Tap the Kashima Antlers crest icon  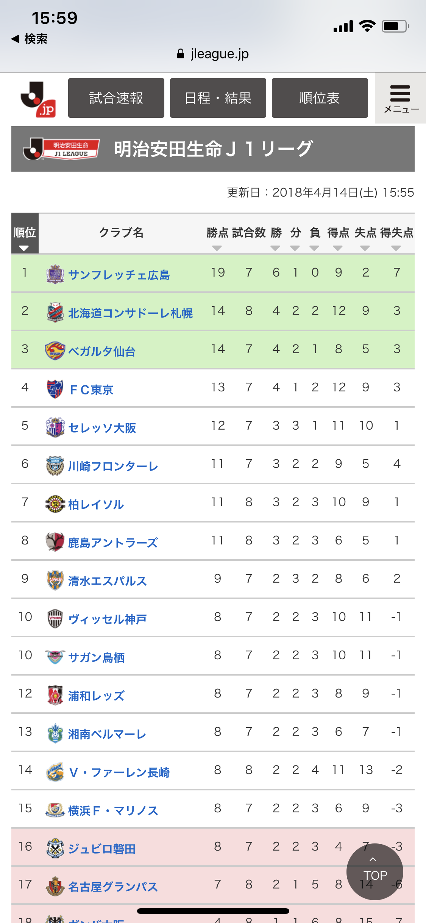coord(55,541)
